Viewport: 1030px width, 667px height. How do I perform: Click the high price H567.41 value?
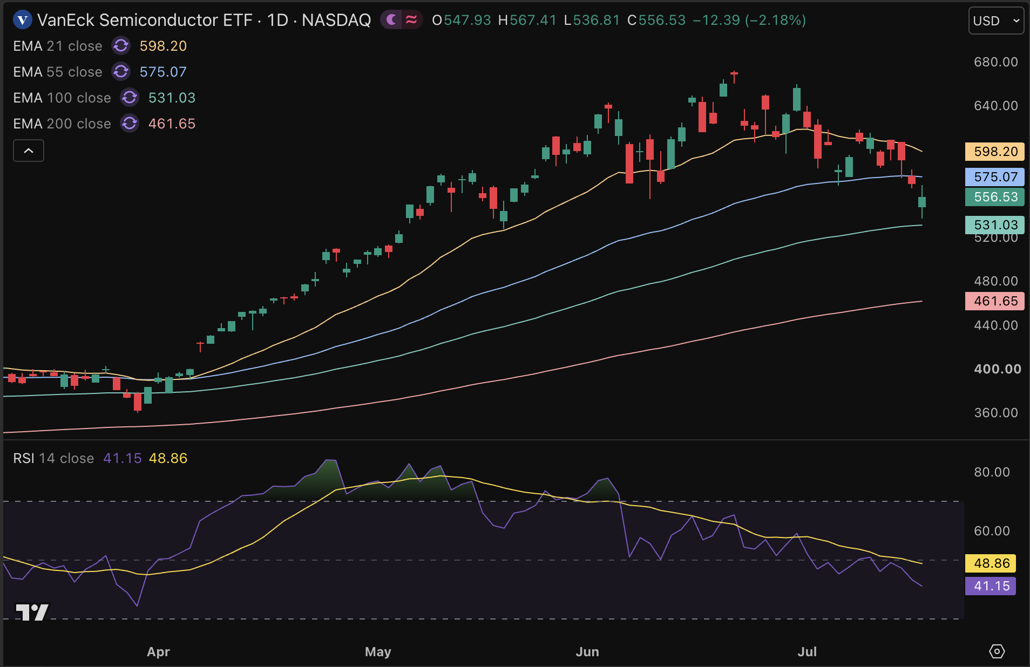coord(527,21)
